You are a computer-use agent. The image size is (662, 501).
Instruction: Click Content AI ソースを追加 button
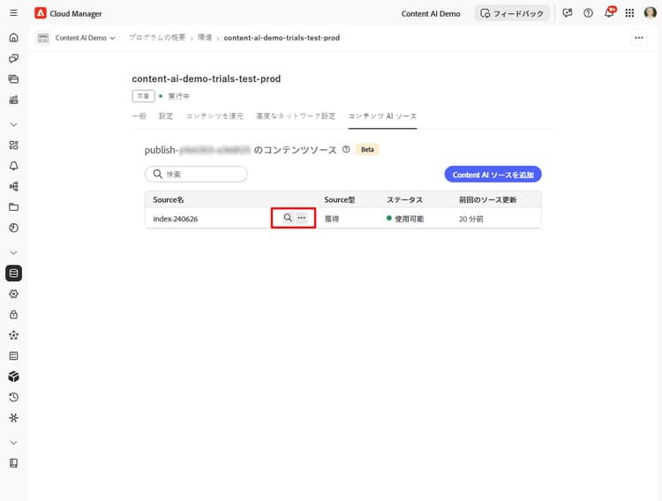(x=493, y=175)
